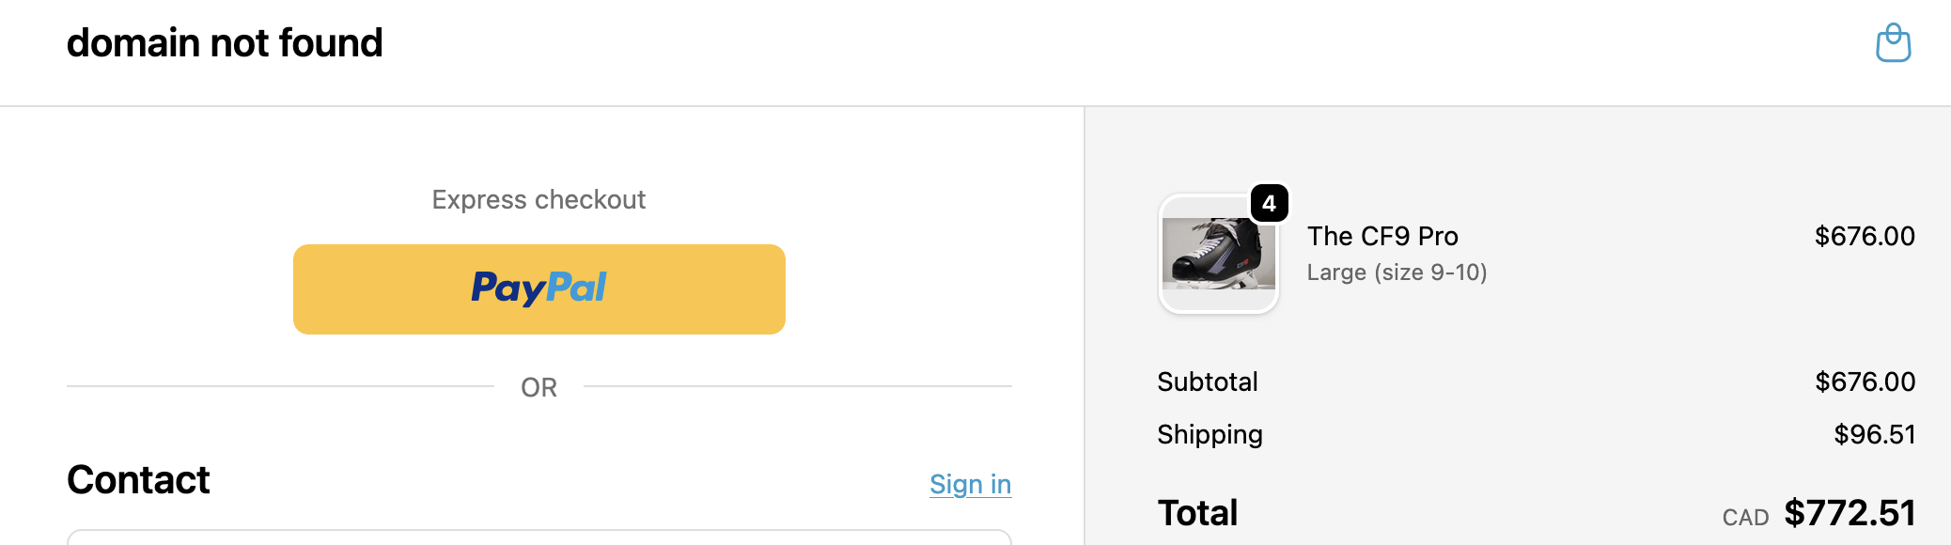Click the Shipping label
The height and width of the screenshot is (545, 1951).
click(1210, 434)
